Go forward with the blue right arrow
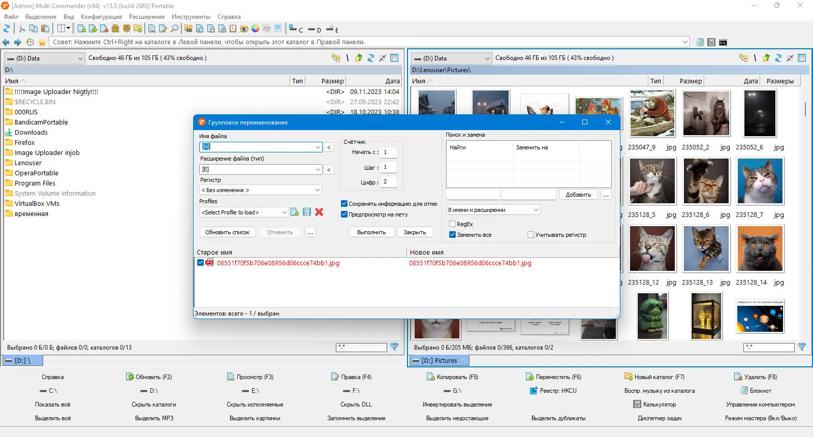Image resolution: width=813 pixels, height=437 pixels. coord(18,42)
